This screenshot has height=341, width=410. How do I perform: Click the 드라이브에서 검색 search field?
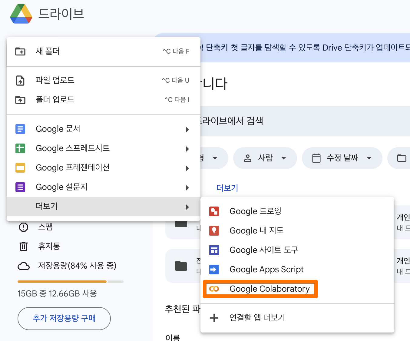(x=305, y=121)
